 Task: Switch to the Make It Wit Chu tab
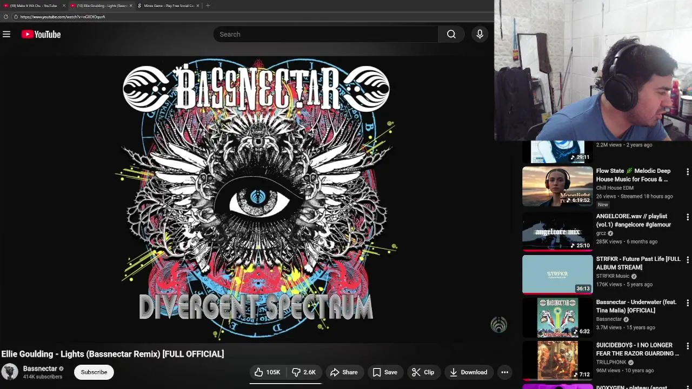coord(33,5)
